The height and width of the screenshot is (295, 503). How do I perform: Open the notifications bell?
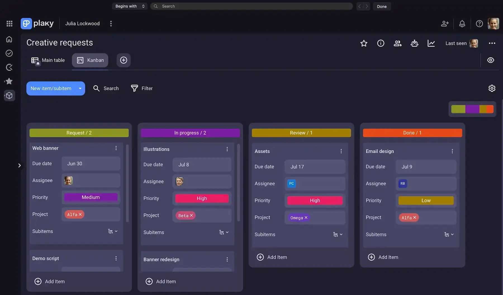point(462,24)
